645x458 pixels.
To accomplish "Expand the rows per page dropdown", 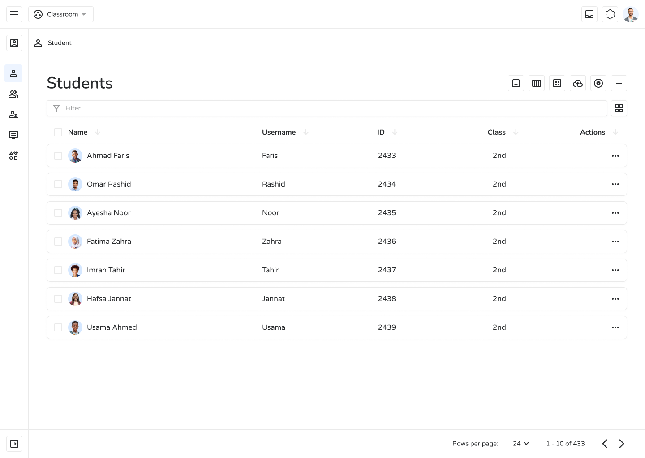I will [x=521, y=444].
